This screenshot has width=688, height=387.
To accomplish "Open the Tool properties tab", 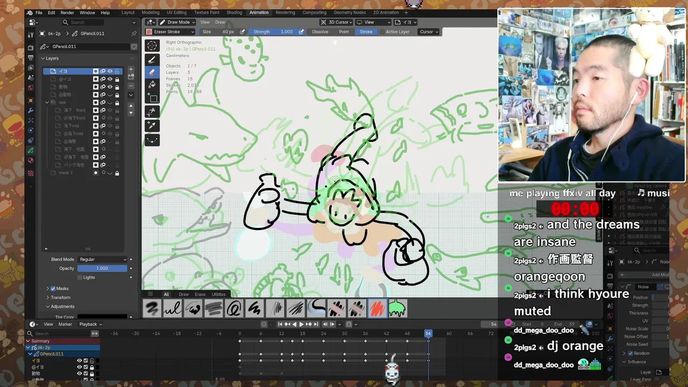I will (31, 34).
